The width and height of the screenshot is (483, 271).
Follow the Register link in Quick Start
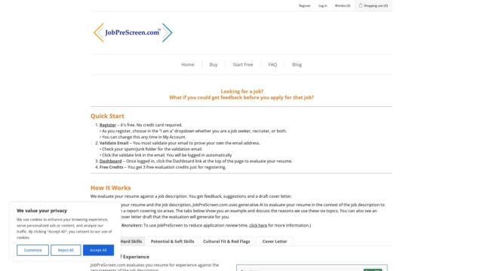tap(107, 125)
